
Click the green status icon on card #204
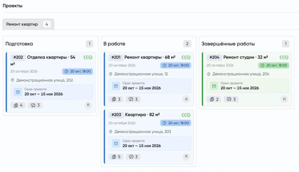[284, 57]
